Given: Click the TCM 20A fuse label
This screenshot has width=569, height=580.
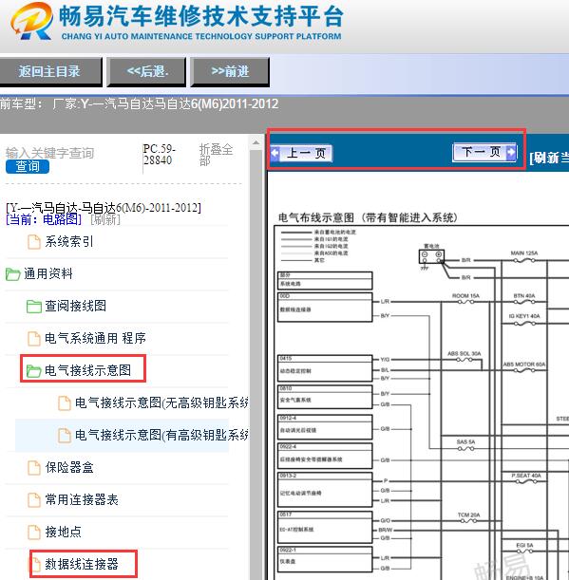Looking at the screenshot, I should coord(468,515).
